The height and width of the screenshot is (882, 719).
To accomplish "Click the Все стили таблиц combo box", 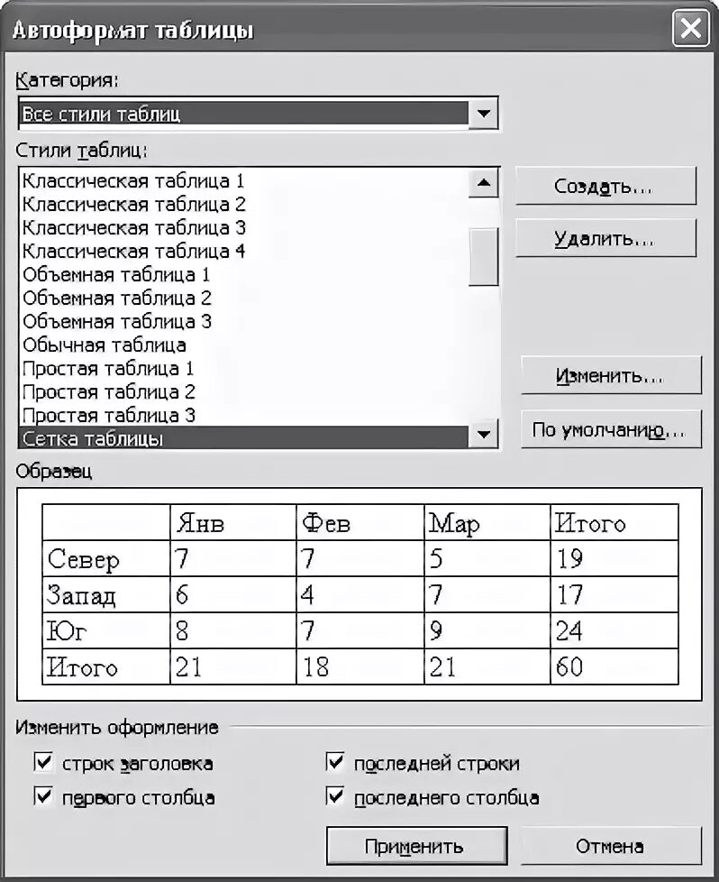I will coord(259,114).
